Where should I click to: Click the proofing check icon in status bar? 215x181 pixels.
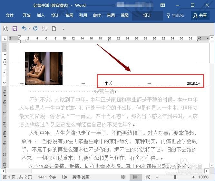click(x=64, y=177)
